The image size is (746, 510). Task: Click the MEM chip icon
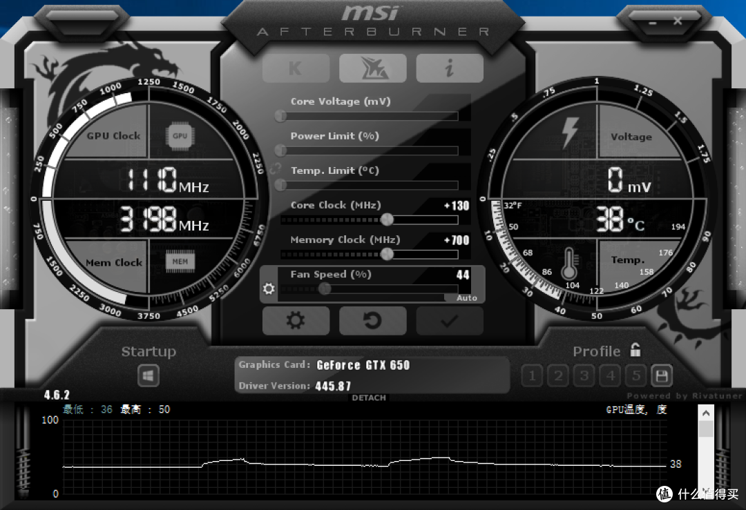(x=180, y=262)
